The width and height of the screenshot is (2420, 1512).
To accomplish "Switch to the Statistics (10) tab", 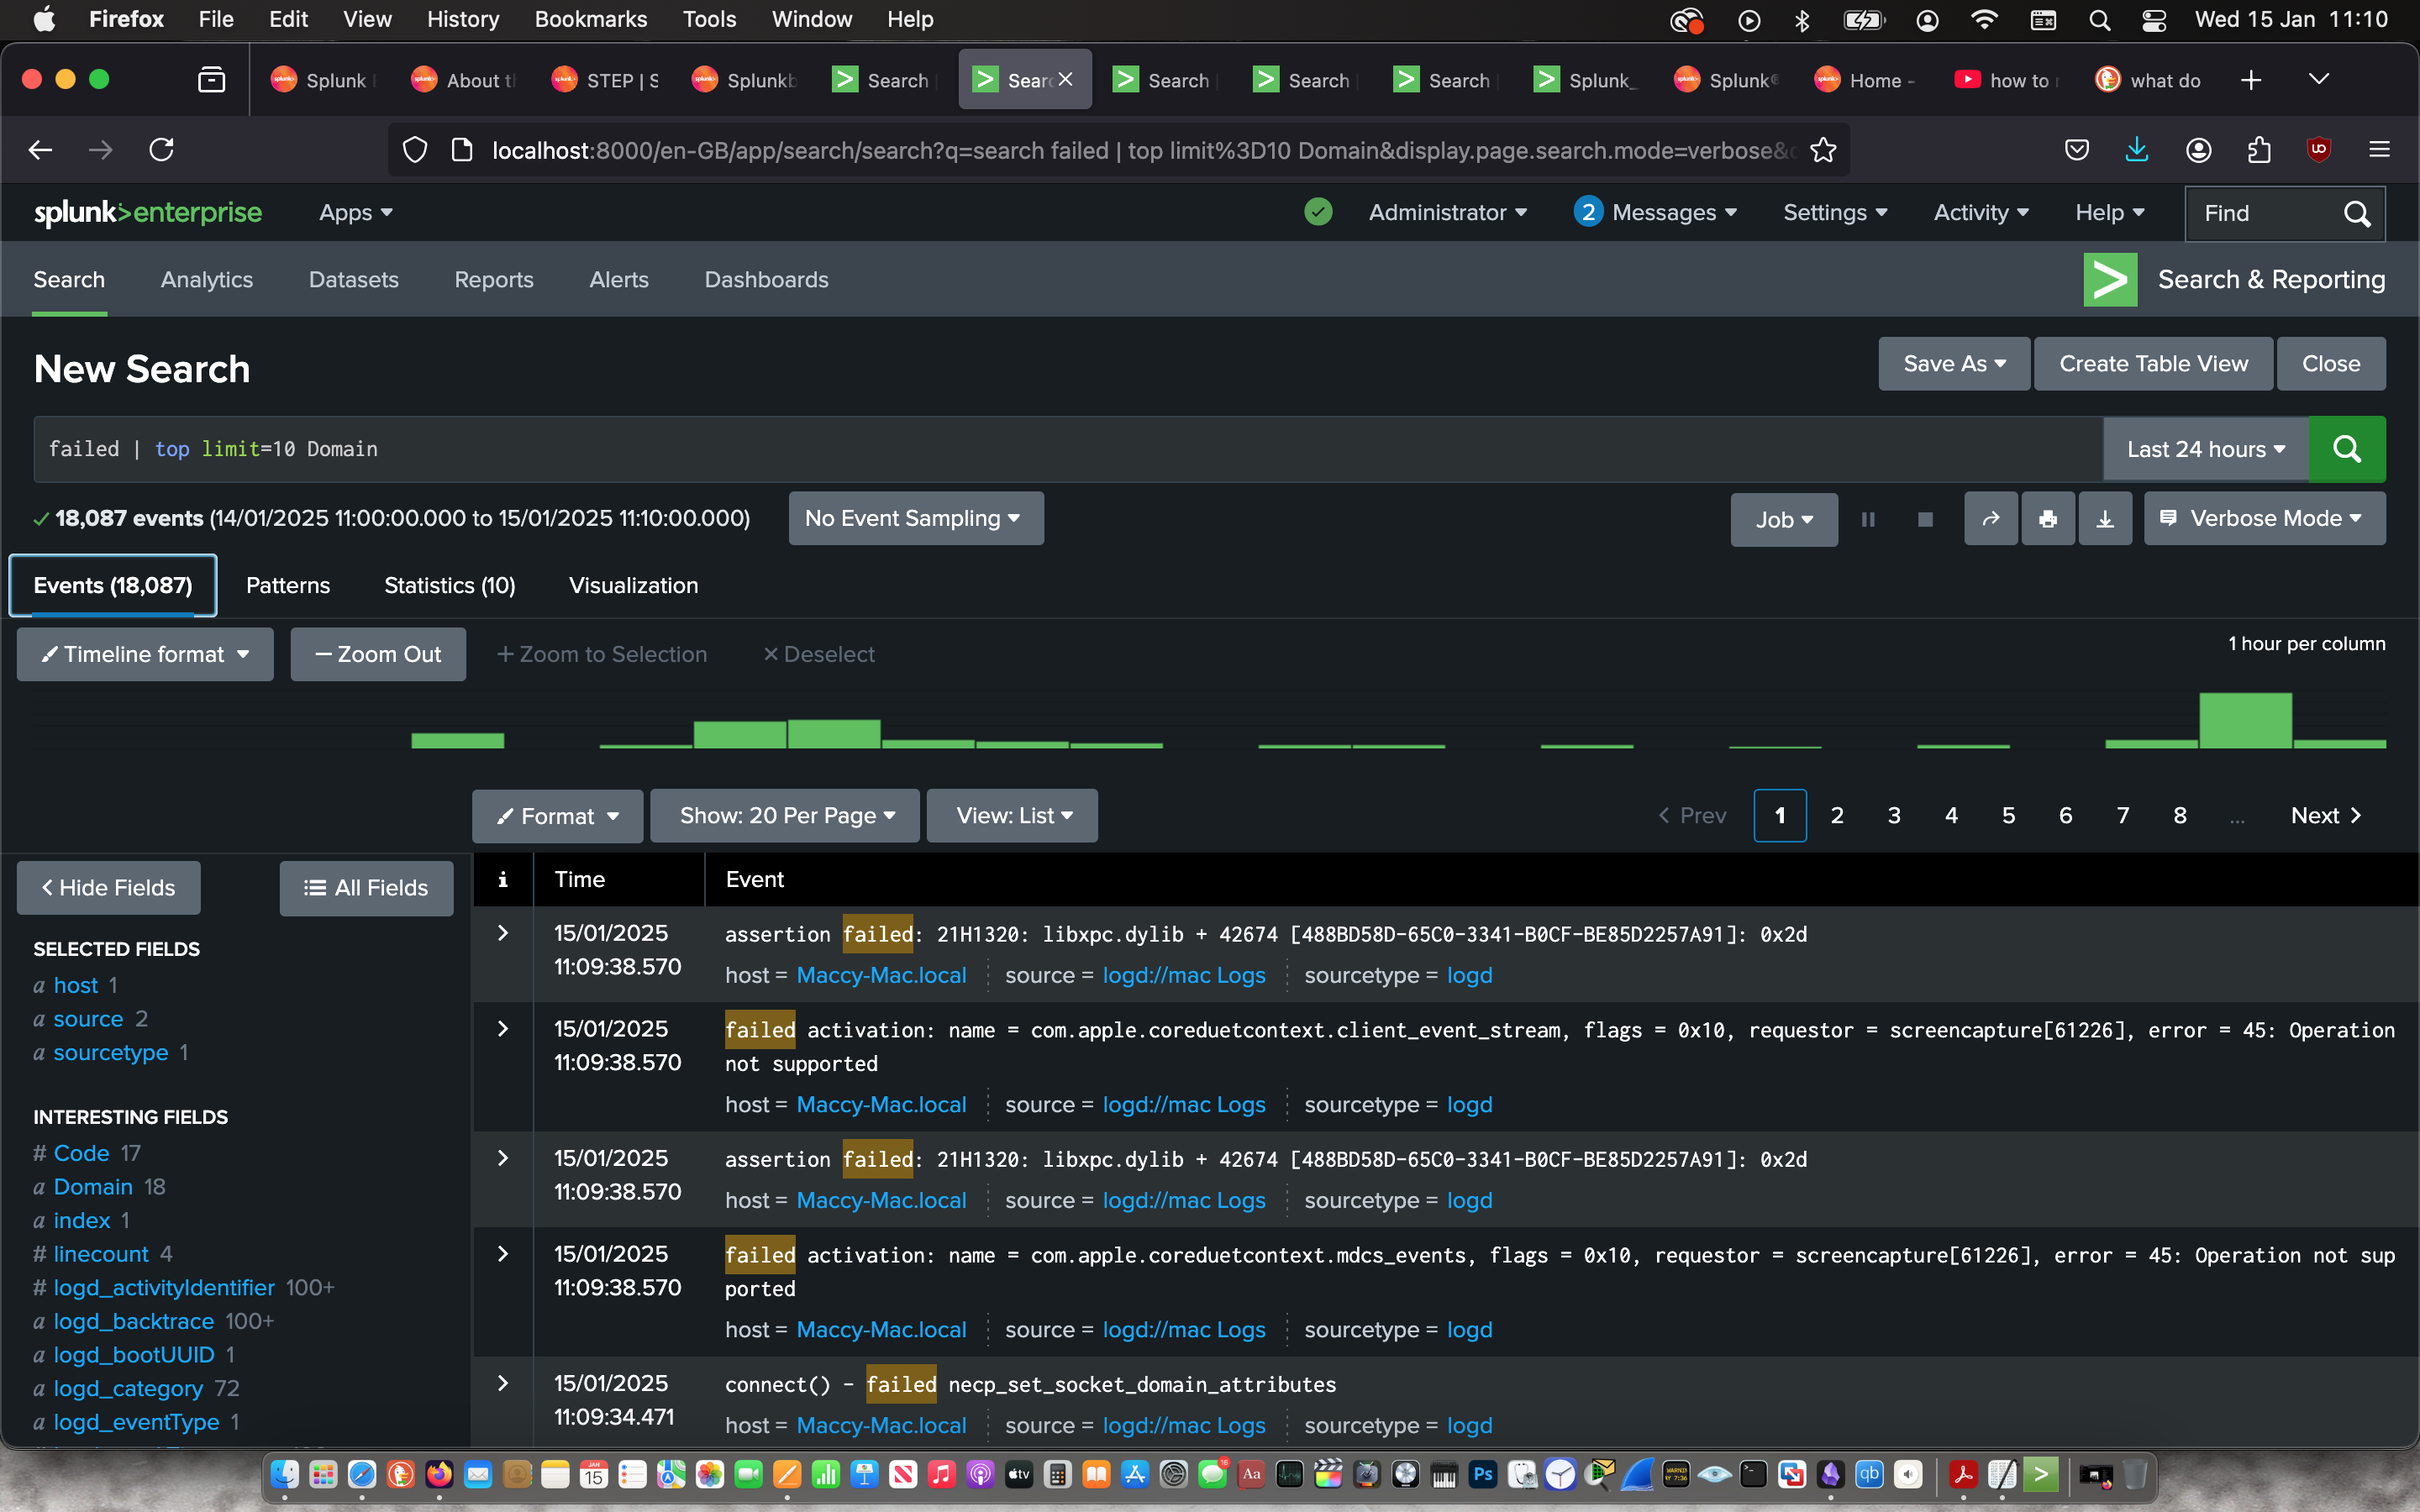I will pyautogui.click(x=449, y=585).
